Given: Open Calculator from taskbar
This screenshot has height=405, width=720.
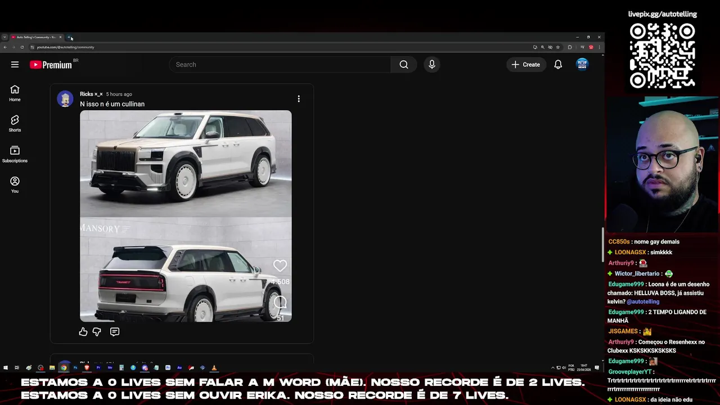Looking at the screenshot, I should [x=121, y=368].
